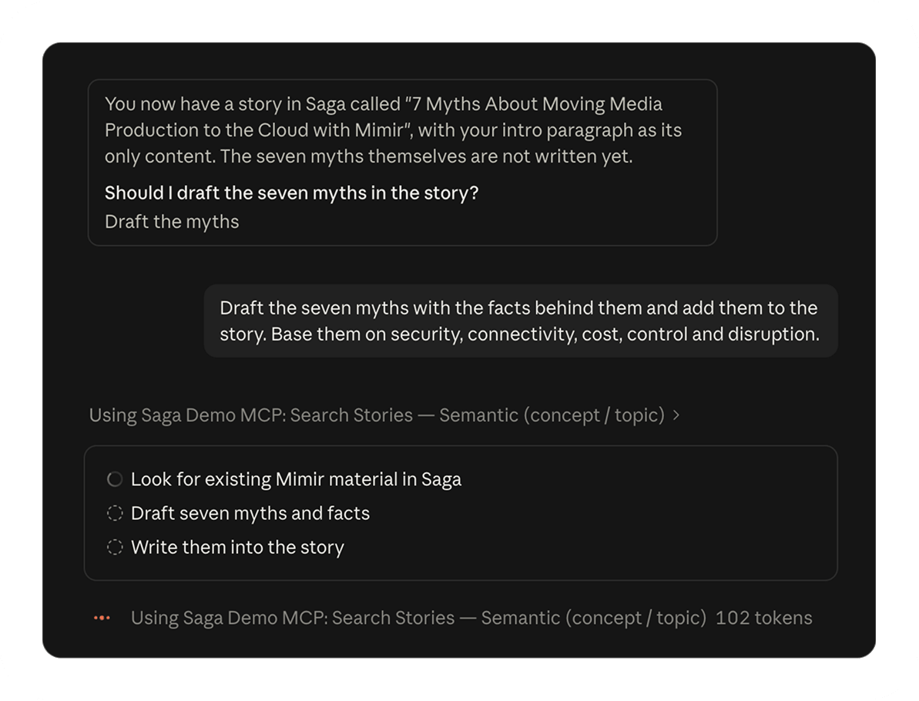Toggle the circle beside 'Look for existing Mimir material'
The height and width of the screenshot is (701, 919).
tap(115, 479)
